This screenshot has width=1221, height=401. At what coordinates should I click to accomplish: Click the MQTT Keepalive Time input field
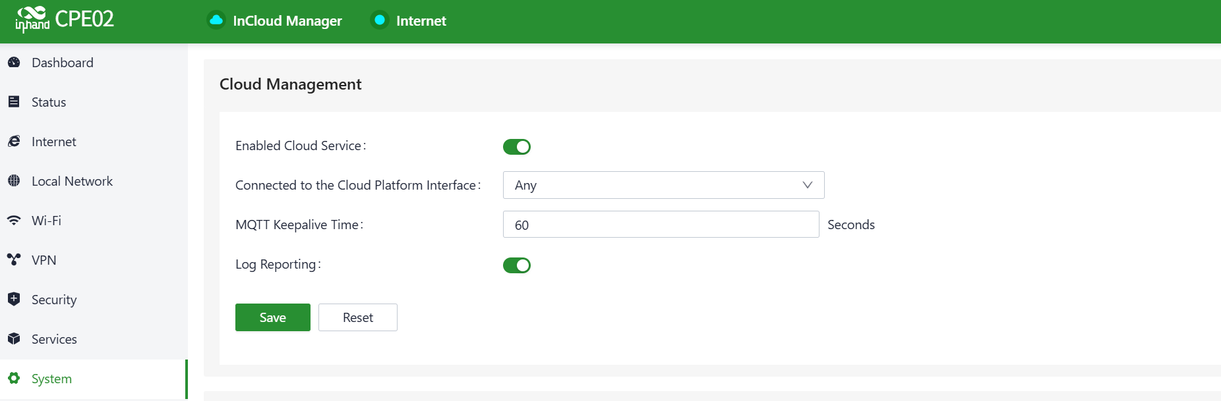(x=661, y=225)
